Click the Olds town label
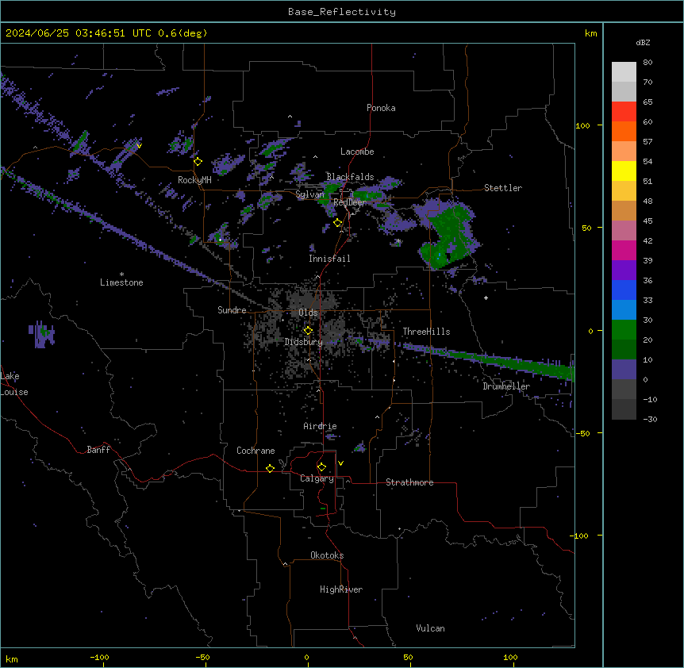684x668 pixels. coord(308,313)
